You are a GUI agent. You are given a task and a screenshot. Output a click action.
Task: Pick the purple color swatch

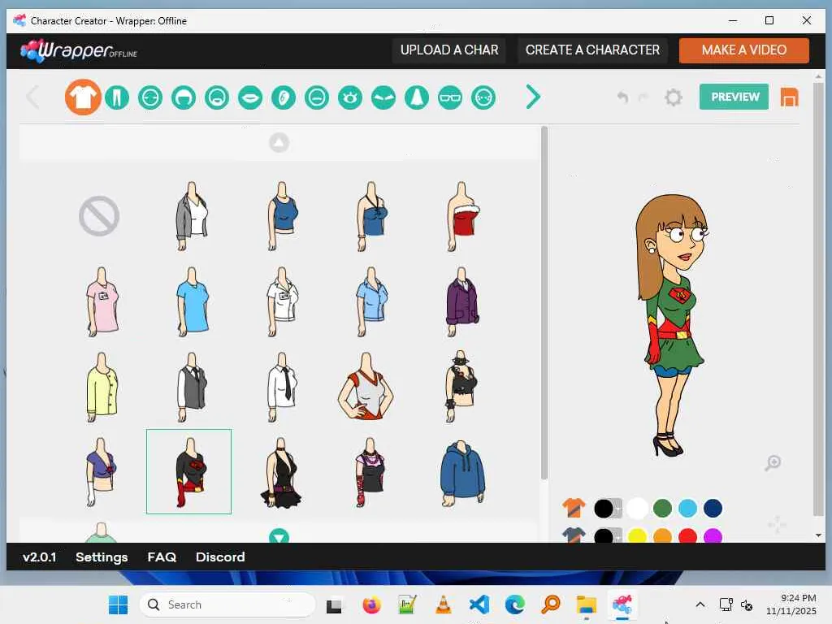tap(713, 536)
